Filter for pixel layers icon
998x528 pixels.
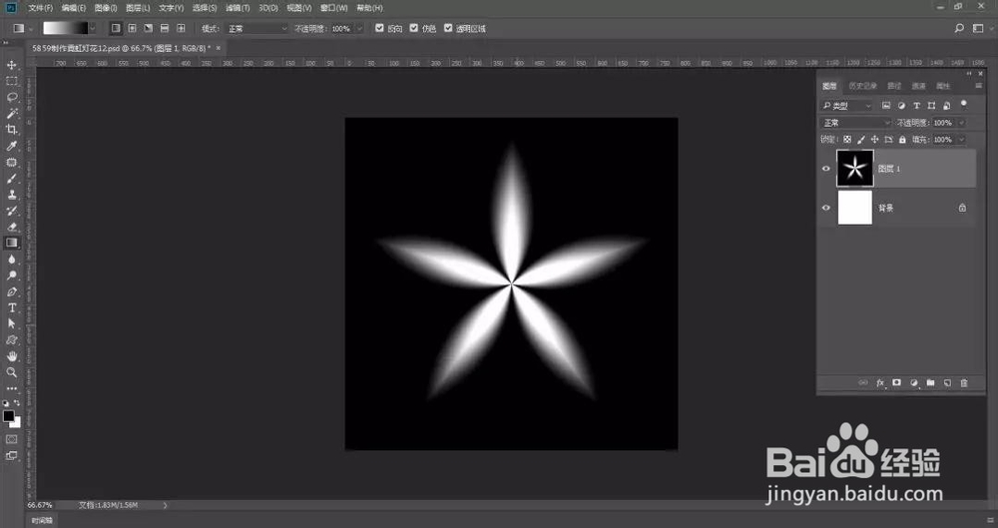pyautogui.click(x=886, y=106)
